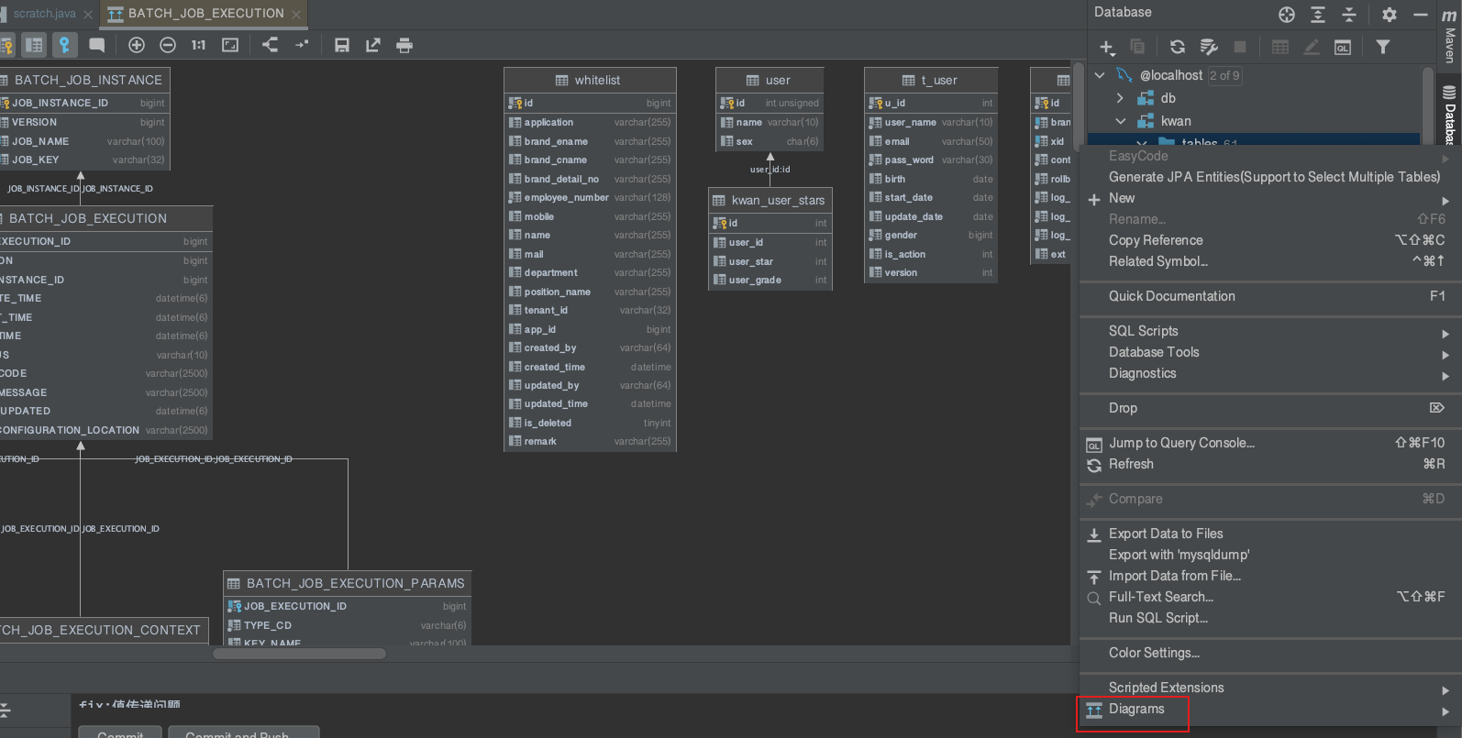Open Quick Documentation menu item
This screenshot has width=1462, height=738.
click(1270, 296)
